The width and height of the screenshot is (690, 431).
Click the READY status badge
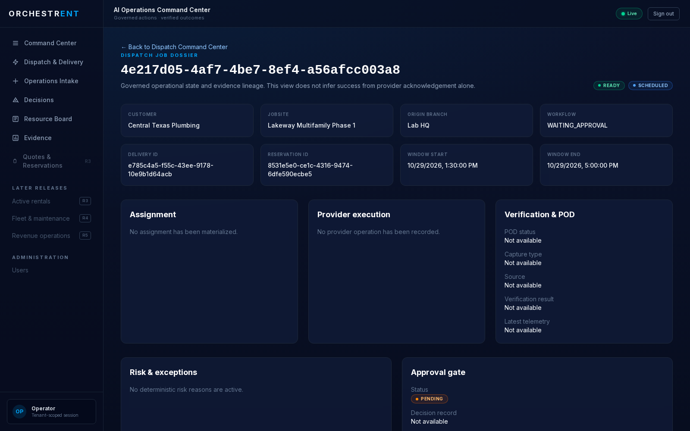coord(609,85)
